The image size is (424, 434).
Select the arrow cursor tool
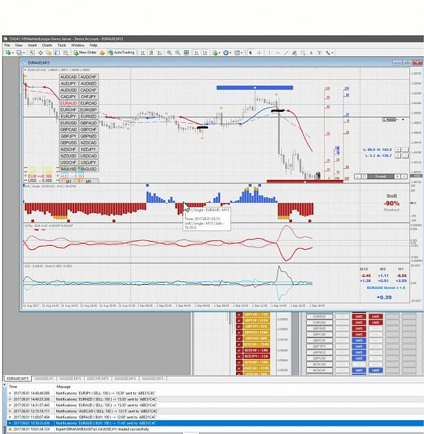coord(251,53)
